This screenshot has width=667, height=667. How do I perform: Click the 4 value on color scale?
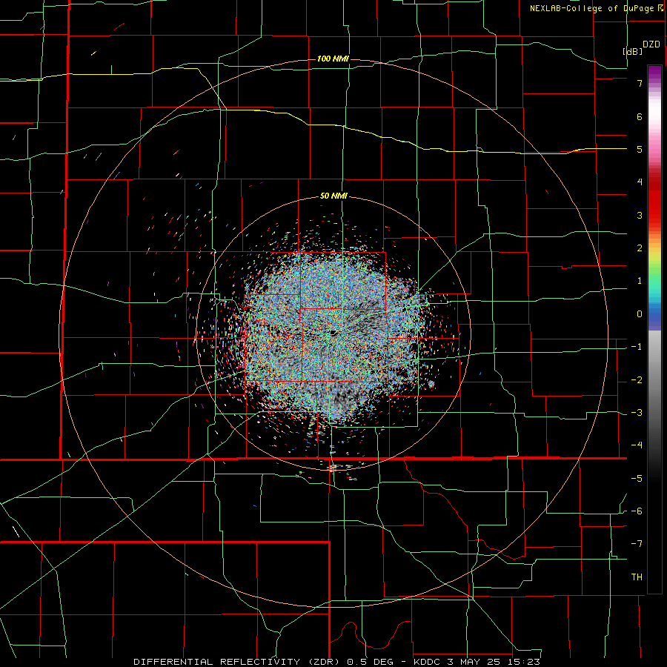(x=640, y=182)
